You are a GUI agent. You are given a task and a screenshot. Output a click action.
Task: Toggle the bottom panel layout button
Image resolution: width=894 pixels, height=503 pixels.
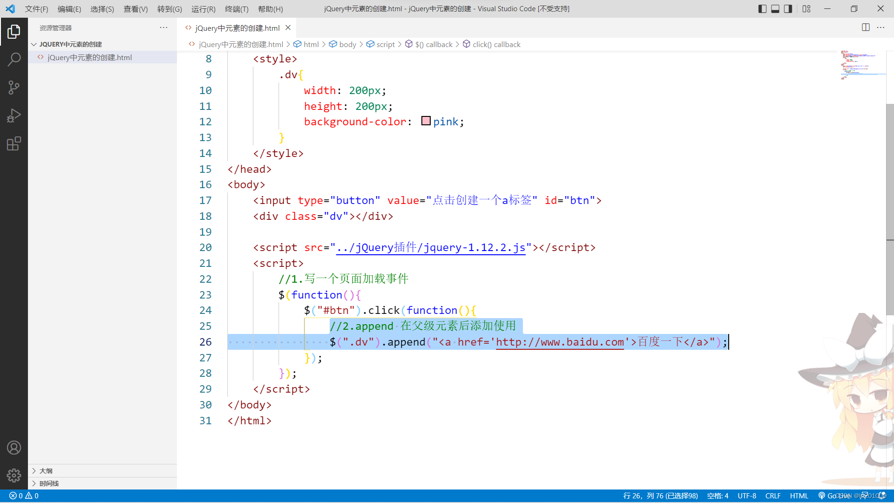775,9
